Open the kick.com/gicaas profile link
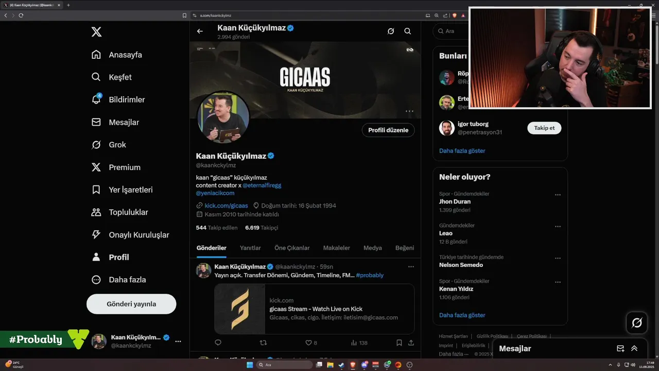Viewport: 659px width, 371px height. (x=226, y=206)
